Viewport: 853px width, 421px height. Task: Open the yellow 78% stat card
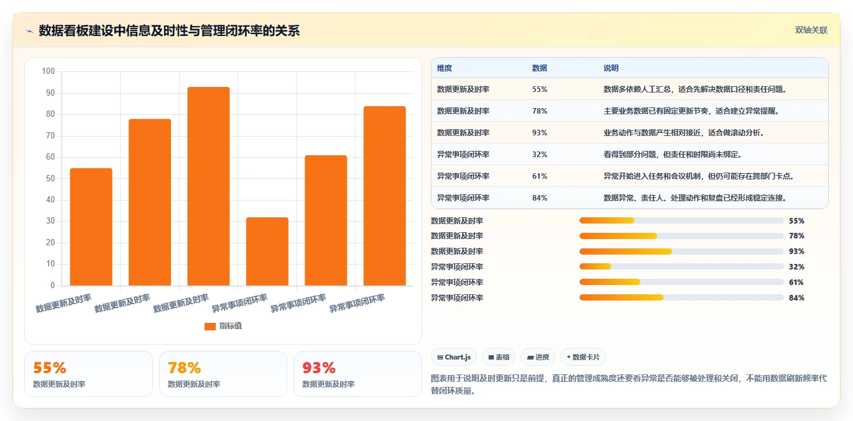[x=223, y=374]
